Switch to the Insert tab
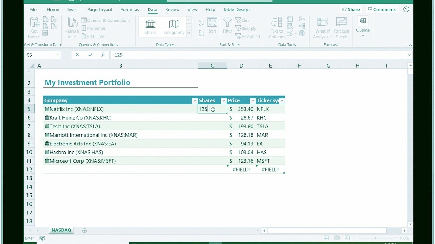Image resolution: width=435 pixels, height=244 pixels. click(x=73, y=10)
